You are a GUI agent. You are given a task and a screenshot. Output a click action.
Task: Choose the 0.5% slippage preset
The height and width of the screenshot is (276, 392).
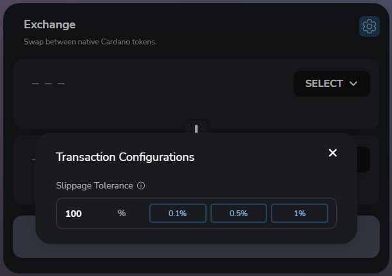pyautogui.click(x=239, y=214)
